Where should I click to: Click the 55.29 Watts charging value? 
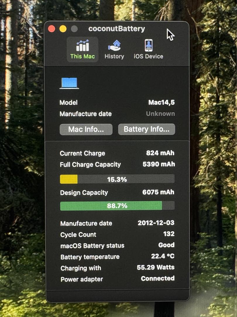156,267
